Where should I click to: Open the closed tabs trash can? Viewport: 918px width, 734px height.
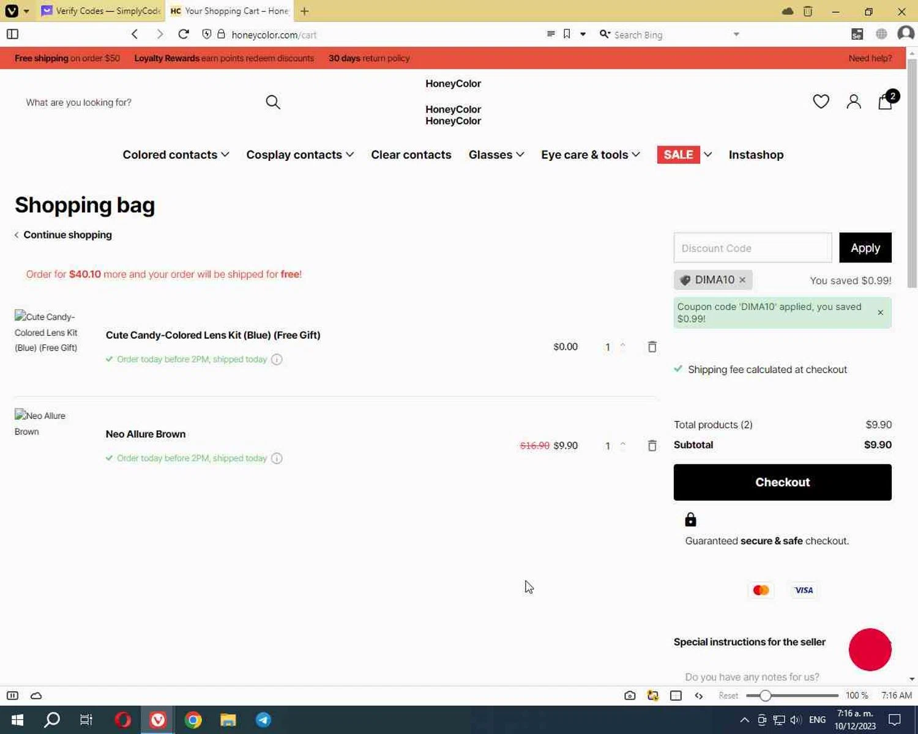coord(808,11)
